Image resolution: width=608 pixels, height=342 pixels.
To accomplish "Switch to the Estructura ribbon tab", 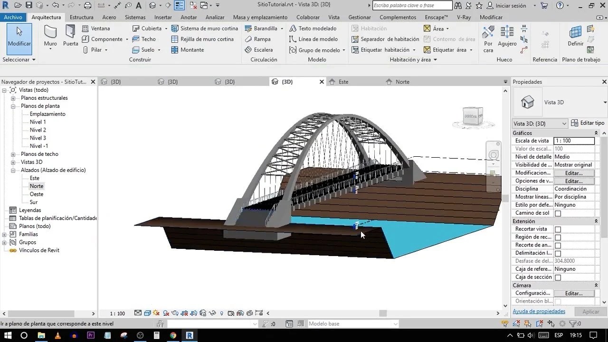I will click(x=81, y=17).
